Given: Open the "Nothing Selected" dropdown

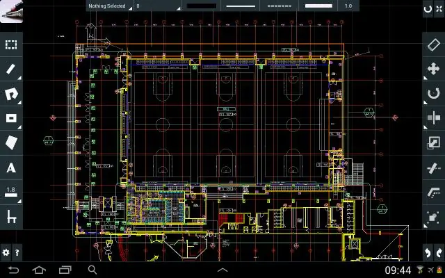Looking at the screenshot, I should pos(109,6).
